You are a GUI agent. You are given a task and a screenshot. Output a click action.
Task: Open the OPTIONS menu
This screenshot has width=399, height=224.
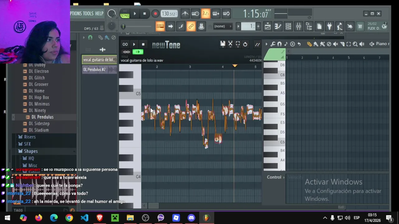[x=76, y=13]
